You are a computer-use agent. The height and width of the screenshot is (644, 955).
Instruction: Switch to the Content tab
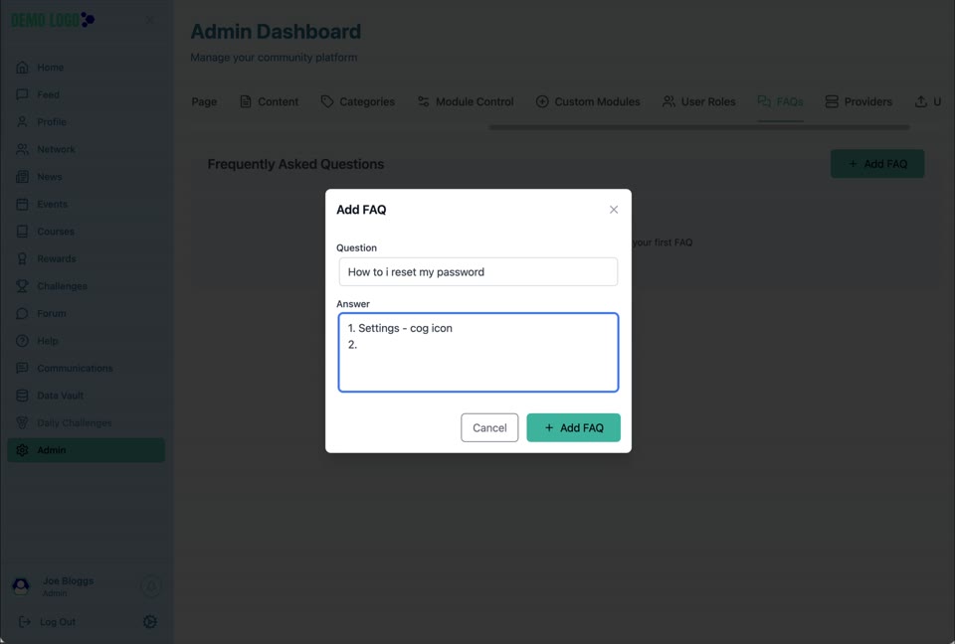[x=269, y=101]
